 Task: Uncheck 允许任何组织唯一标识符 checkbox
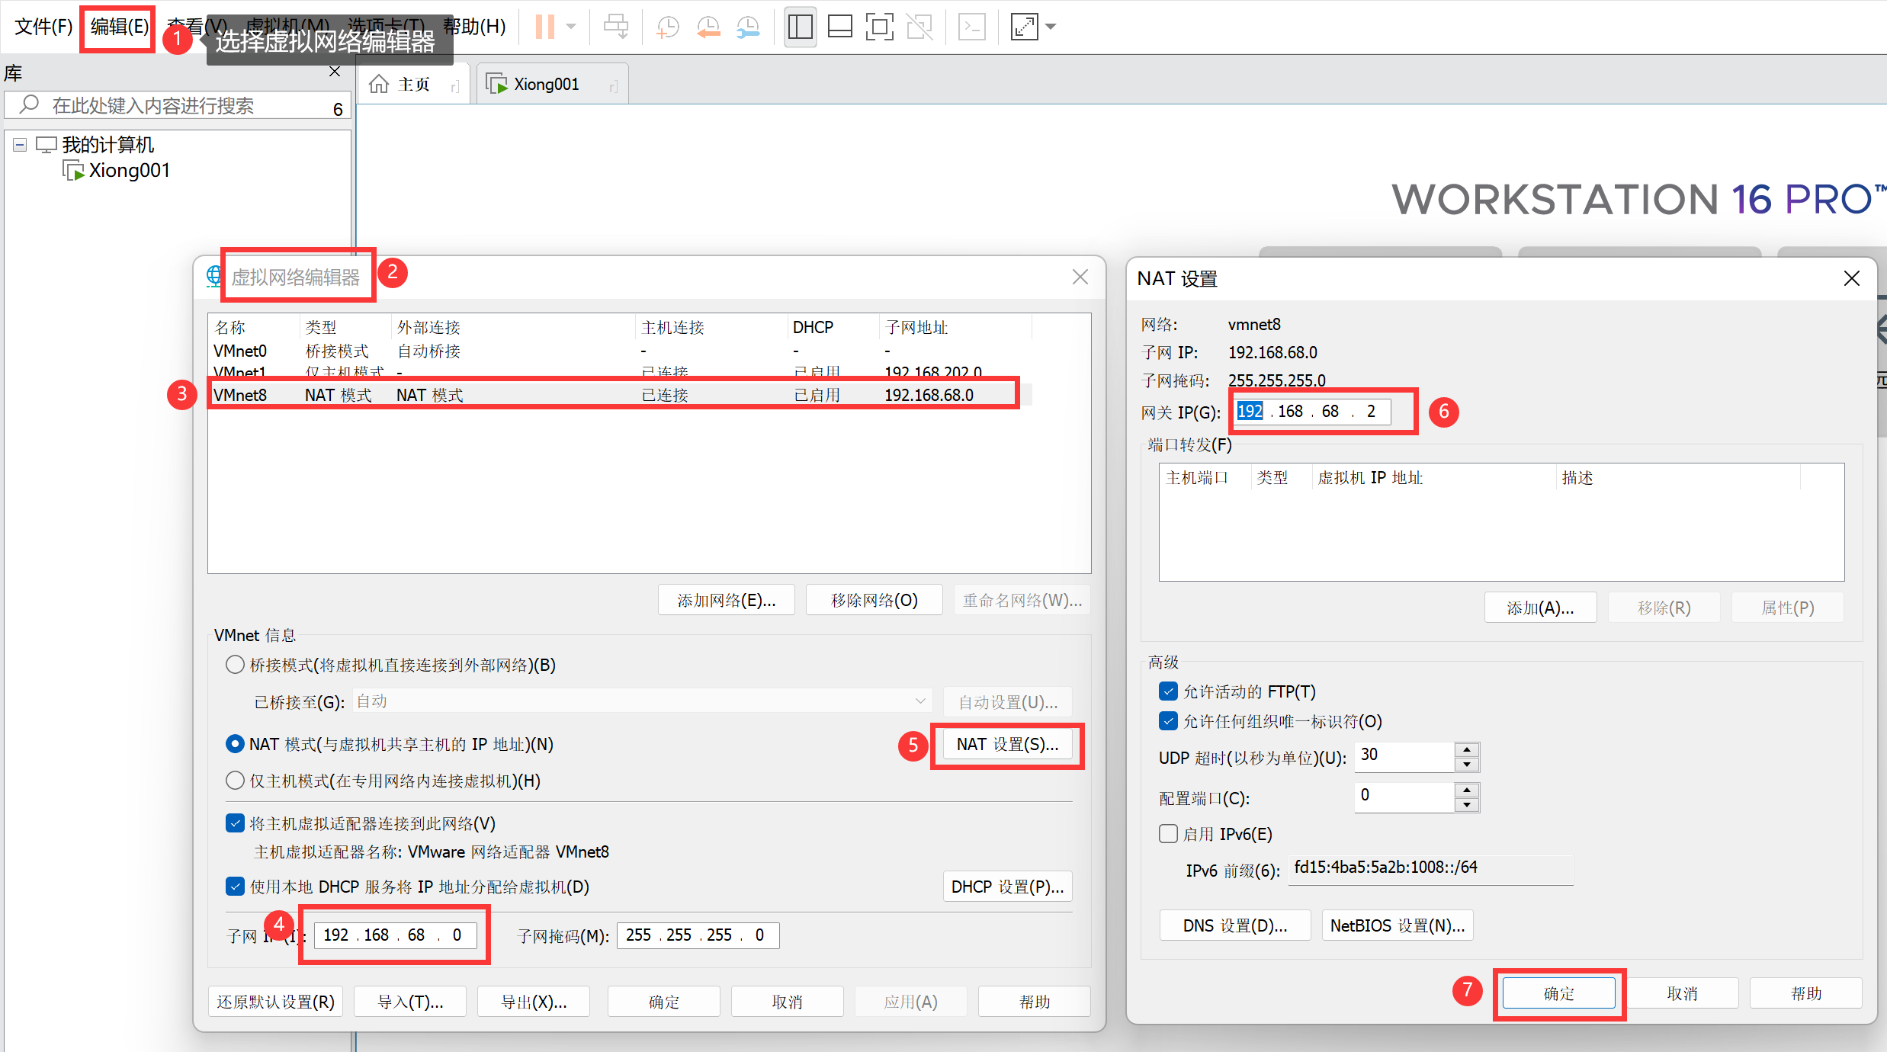(x=1168, y=721)
